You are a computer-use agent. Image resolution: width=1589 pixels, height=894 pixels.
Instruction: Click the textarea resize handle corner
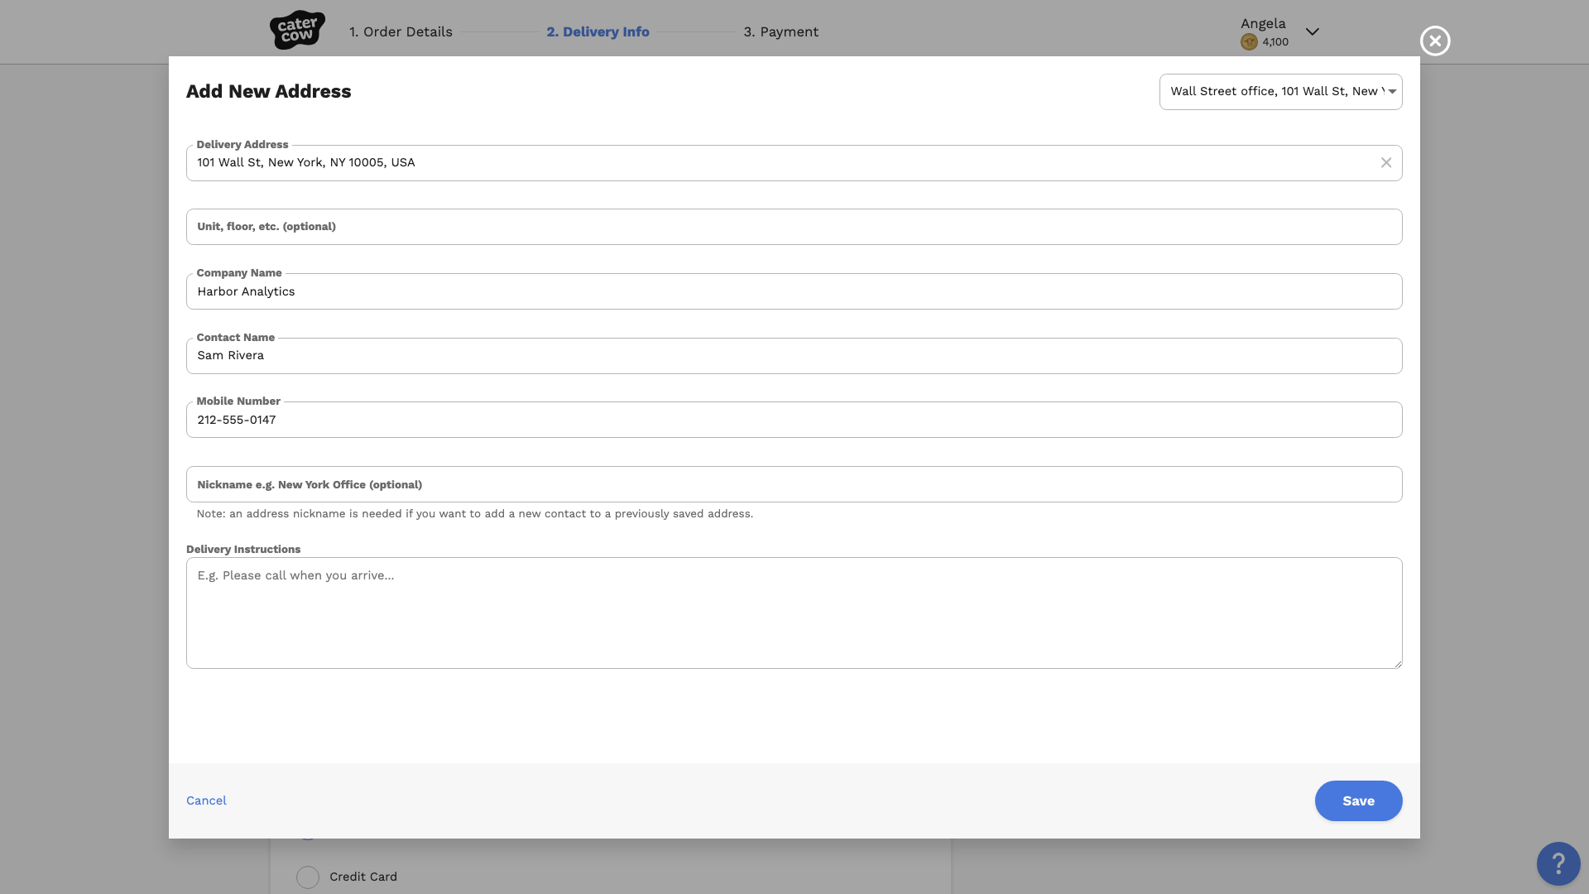[x=1397, y=663]
